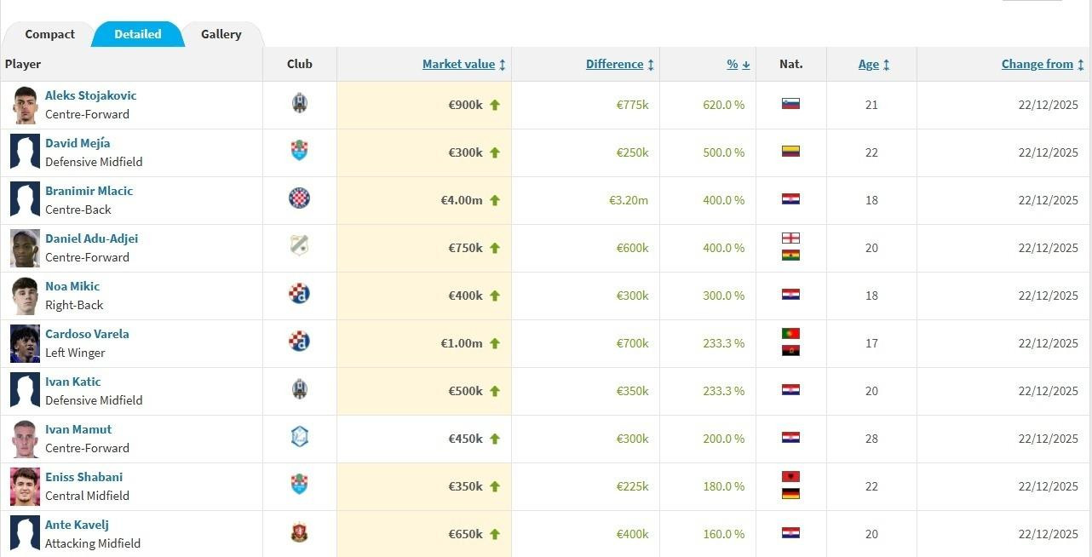Click the club crest in Ante Kavelj's row
1092x557 pixels.
pyautogui.click(x=299, y=533)
